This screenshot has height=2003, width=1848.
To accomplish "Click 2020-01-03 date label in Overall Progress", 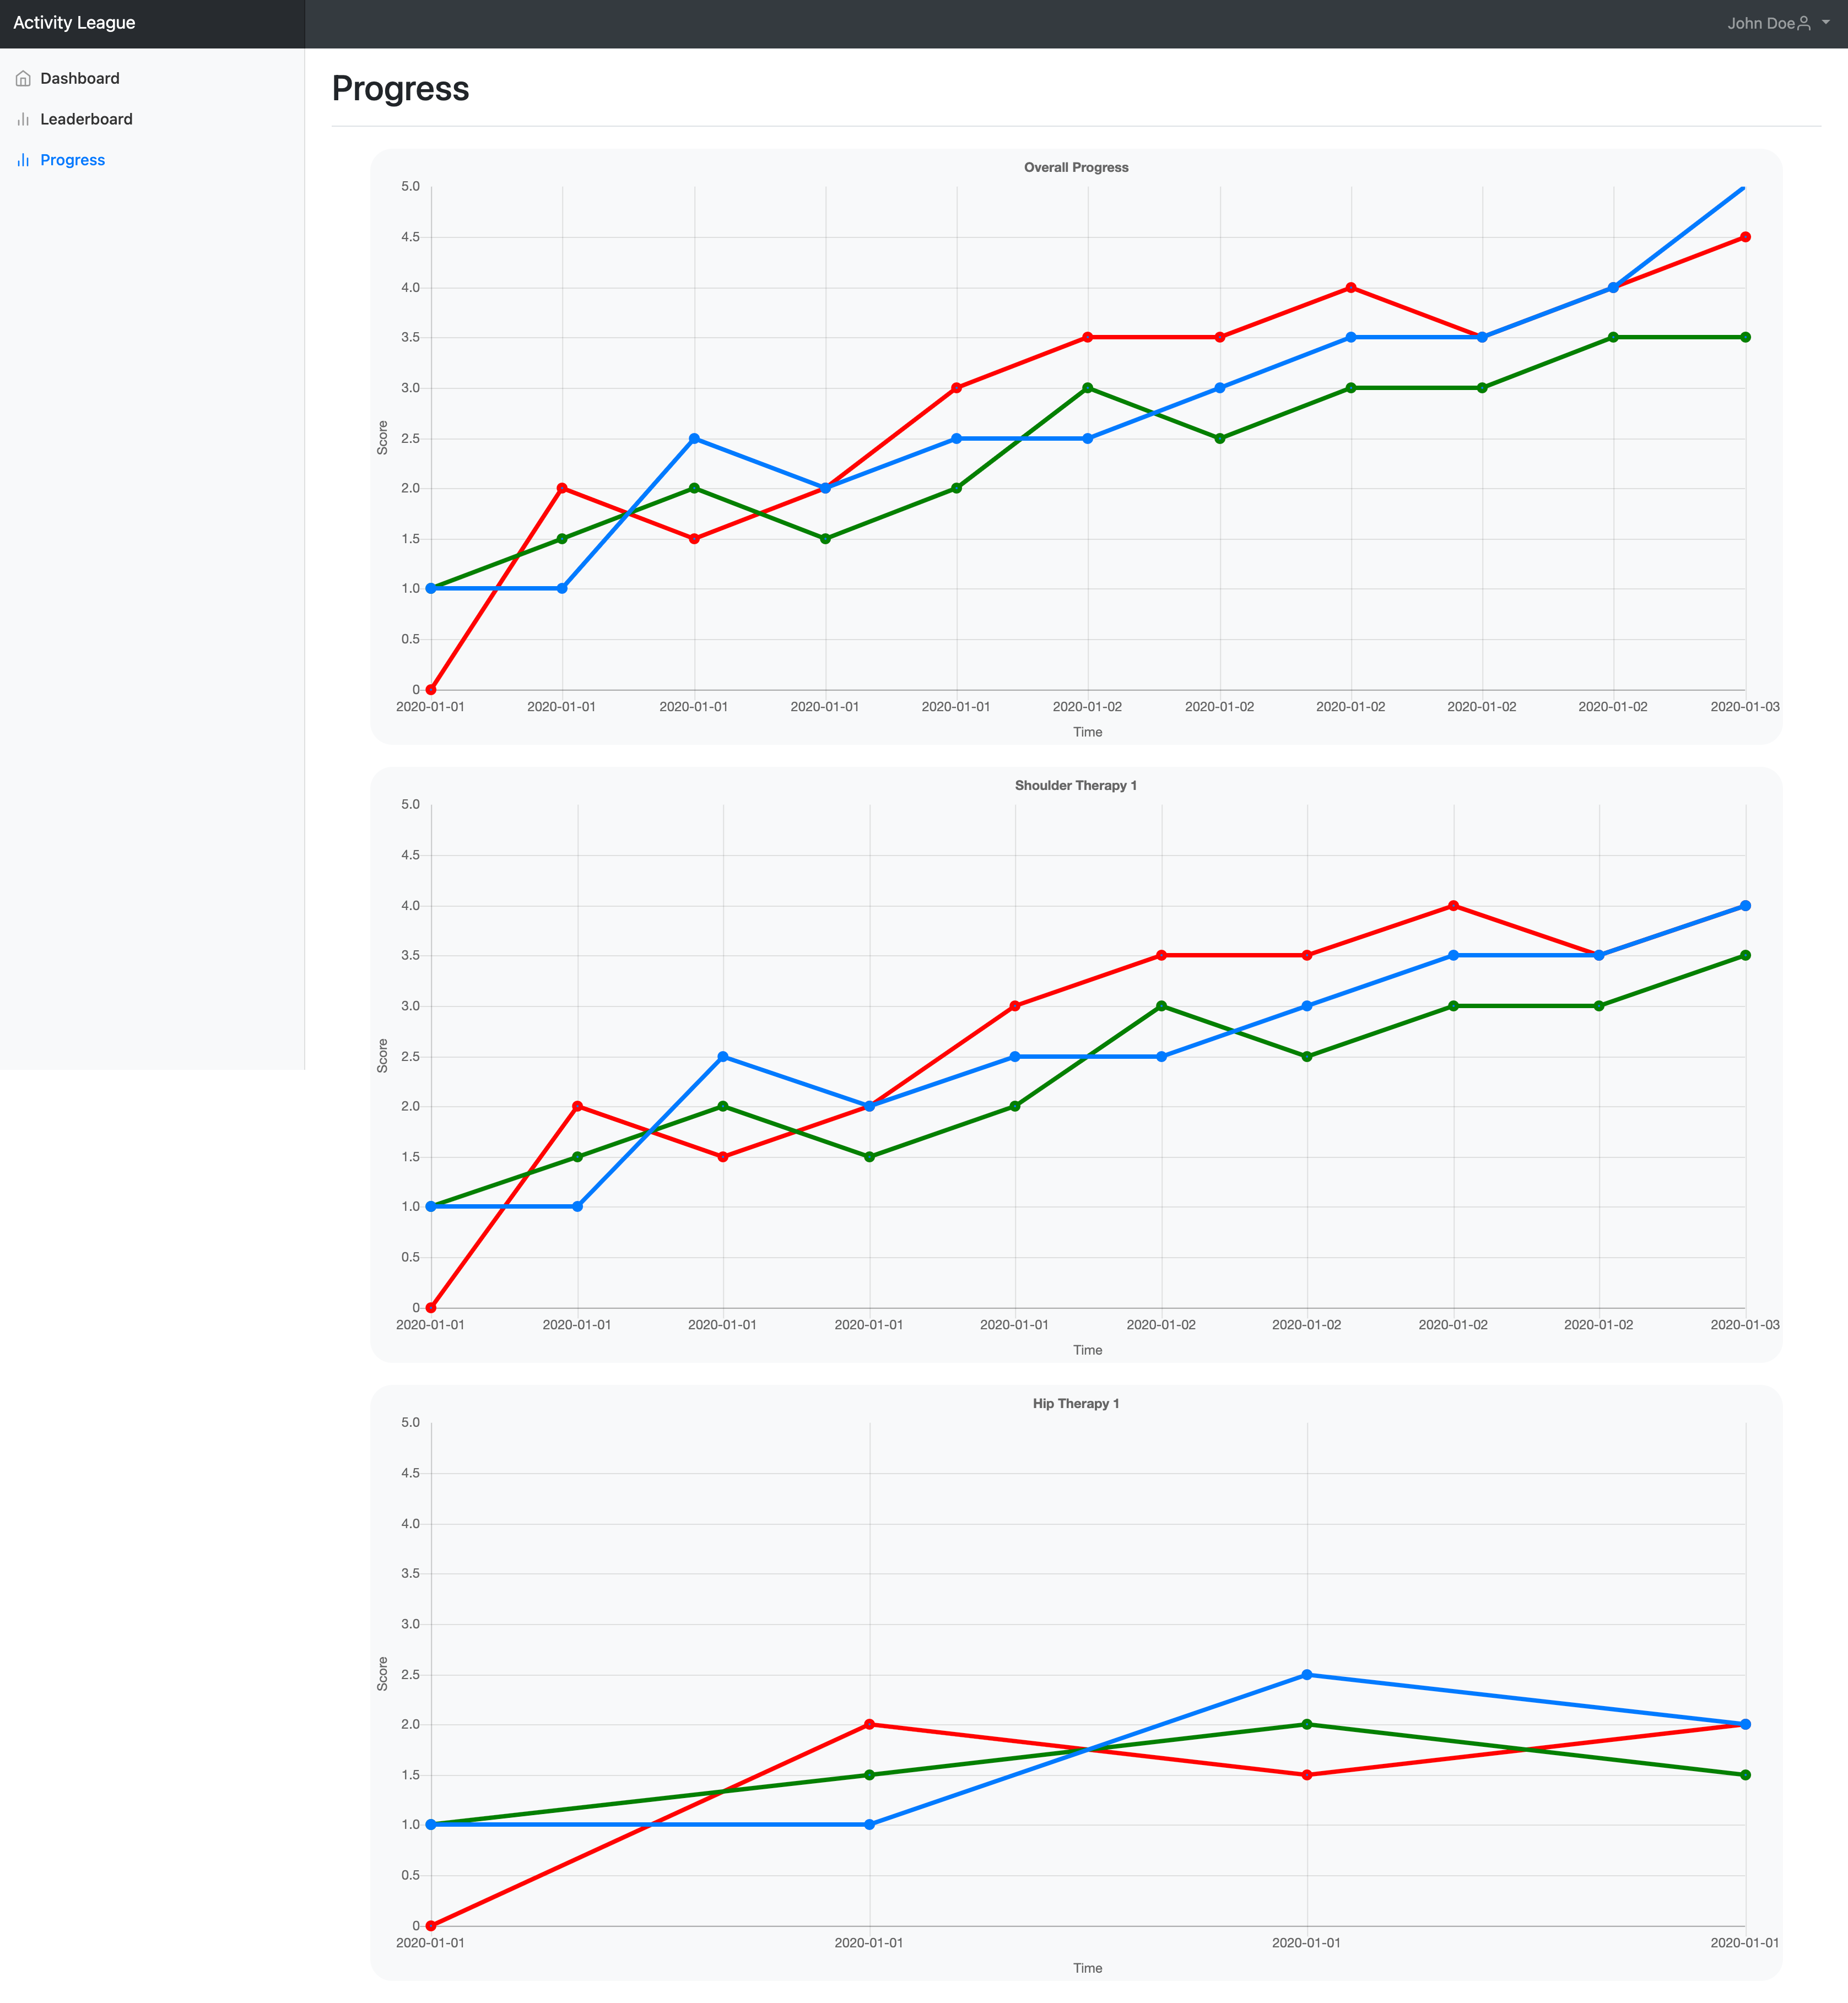I will click(x=1744, y=707).
